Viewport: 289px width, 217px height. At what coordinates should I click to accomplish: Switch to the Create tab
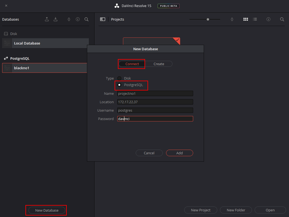(x=159, y=64)
